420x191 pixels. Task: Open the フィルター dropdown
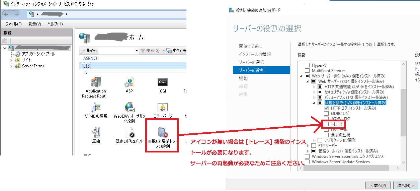[x=137, y=51]
